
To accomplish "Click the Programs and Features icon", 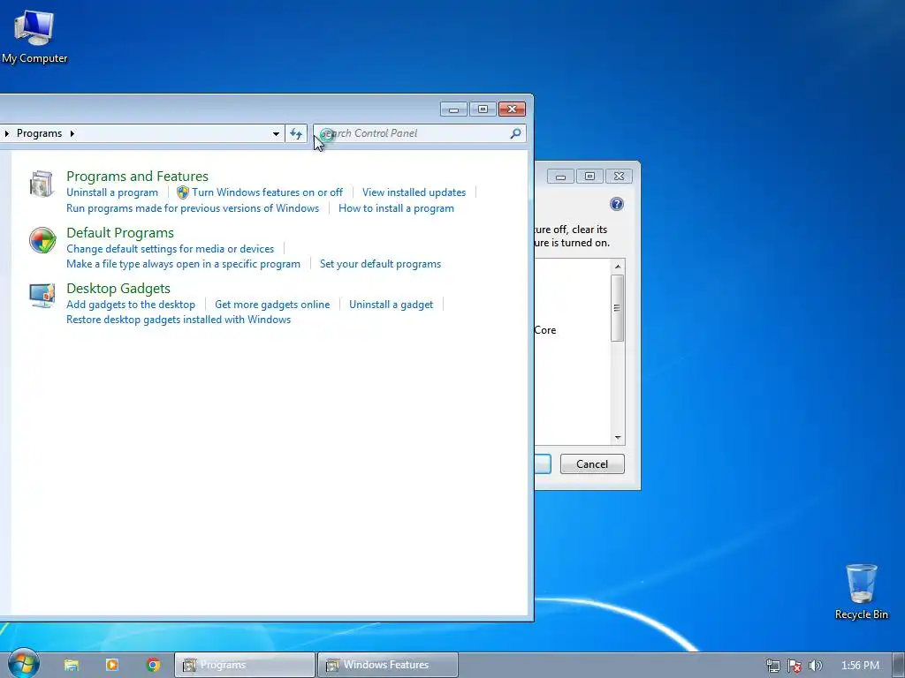I will [42, 184].
